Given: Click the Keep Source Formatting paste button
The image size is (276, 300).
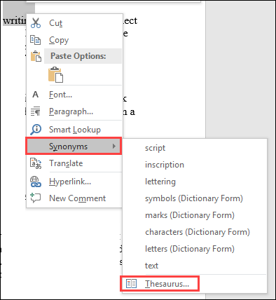Looking at the screenshot, I should click(x=56, y=74).
